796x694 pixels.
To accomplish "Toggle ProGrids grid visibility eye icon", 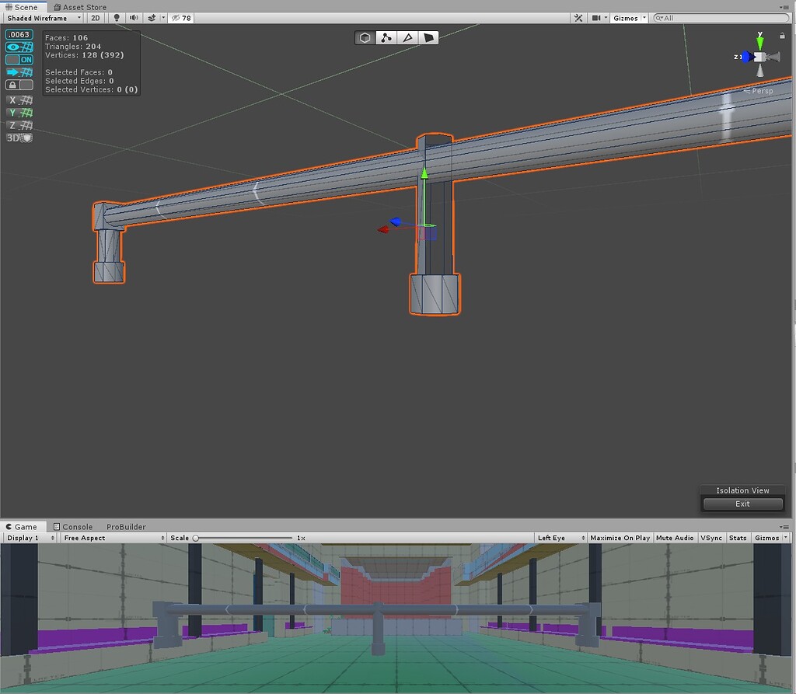I will point(19,47).
